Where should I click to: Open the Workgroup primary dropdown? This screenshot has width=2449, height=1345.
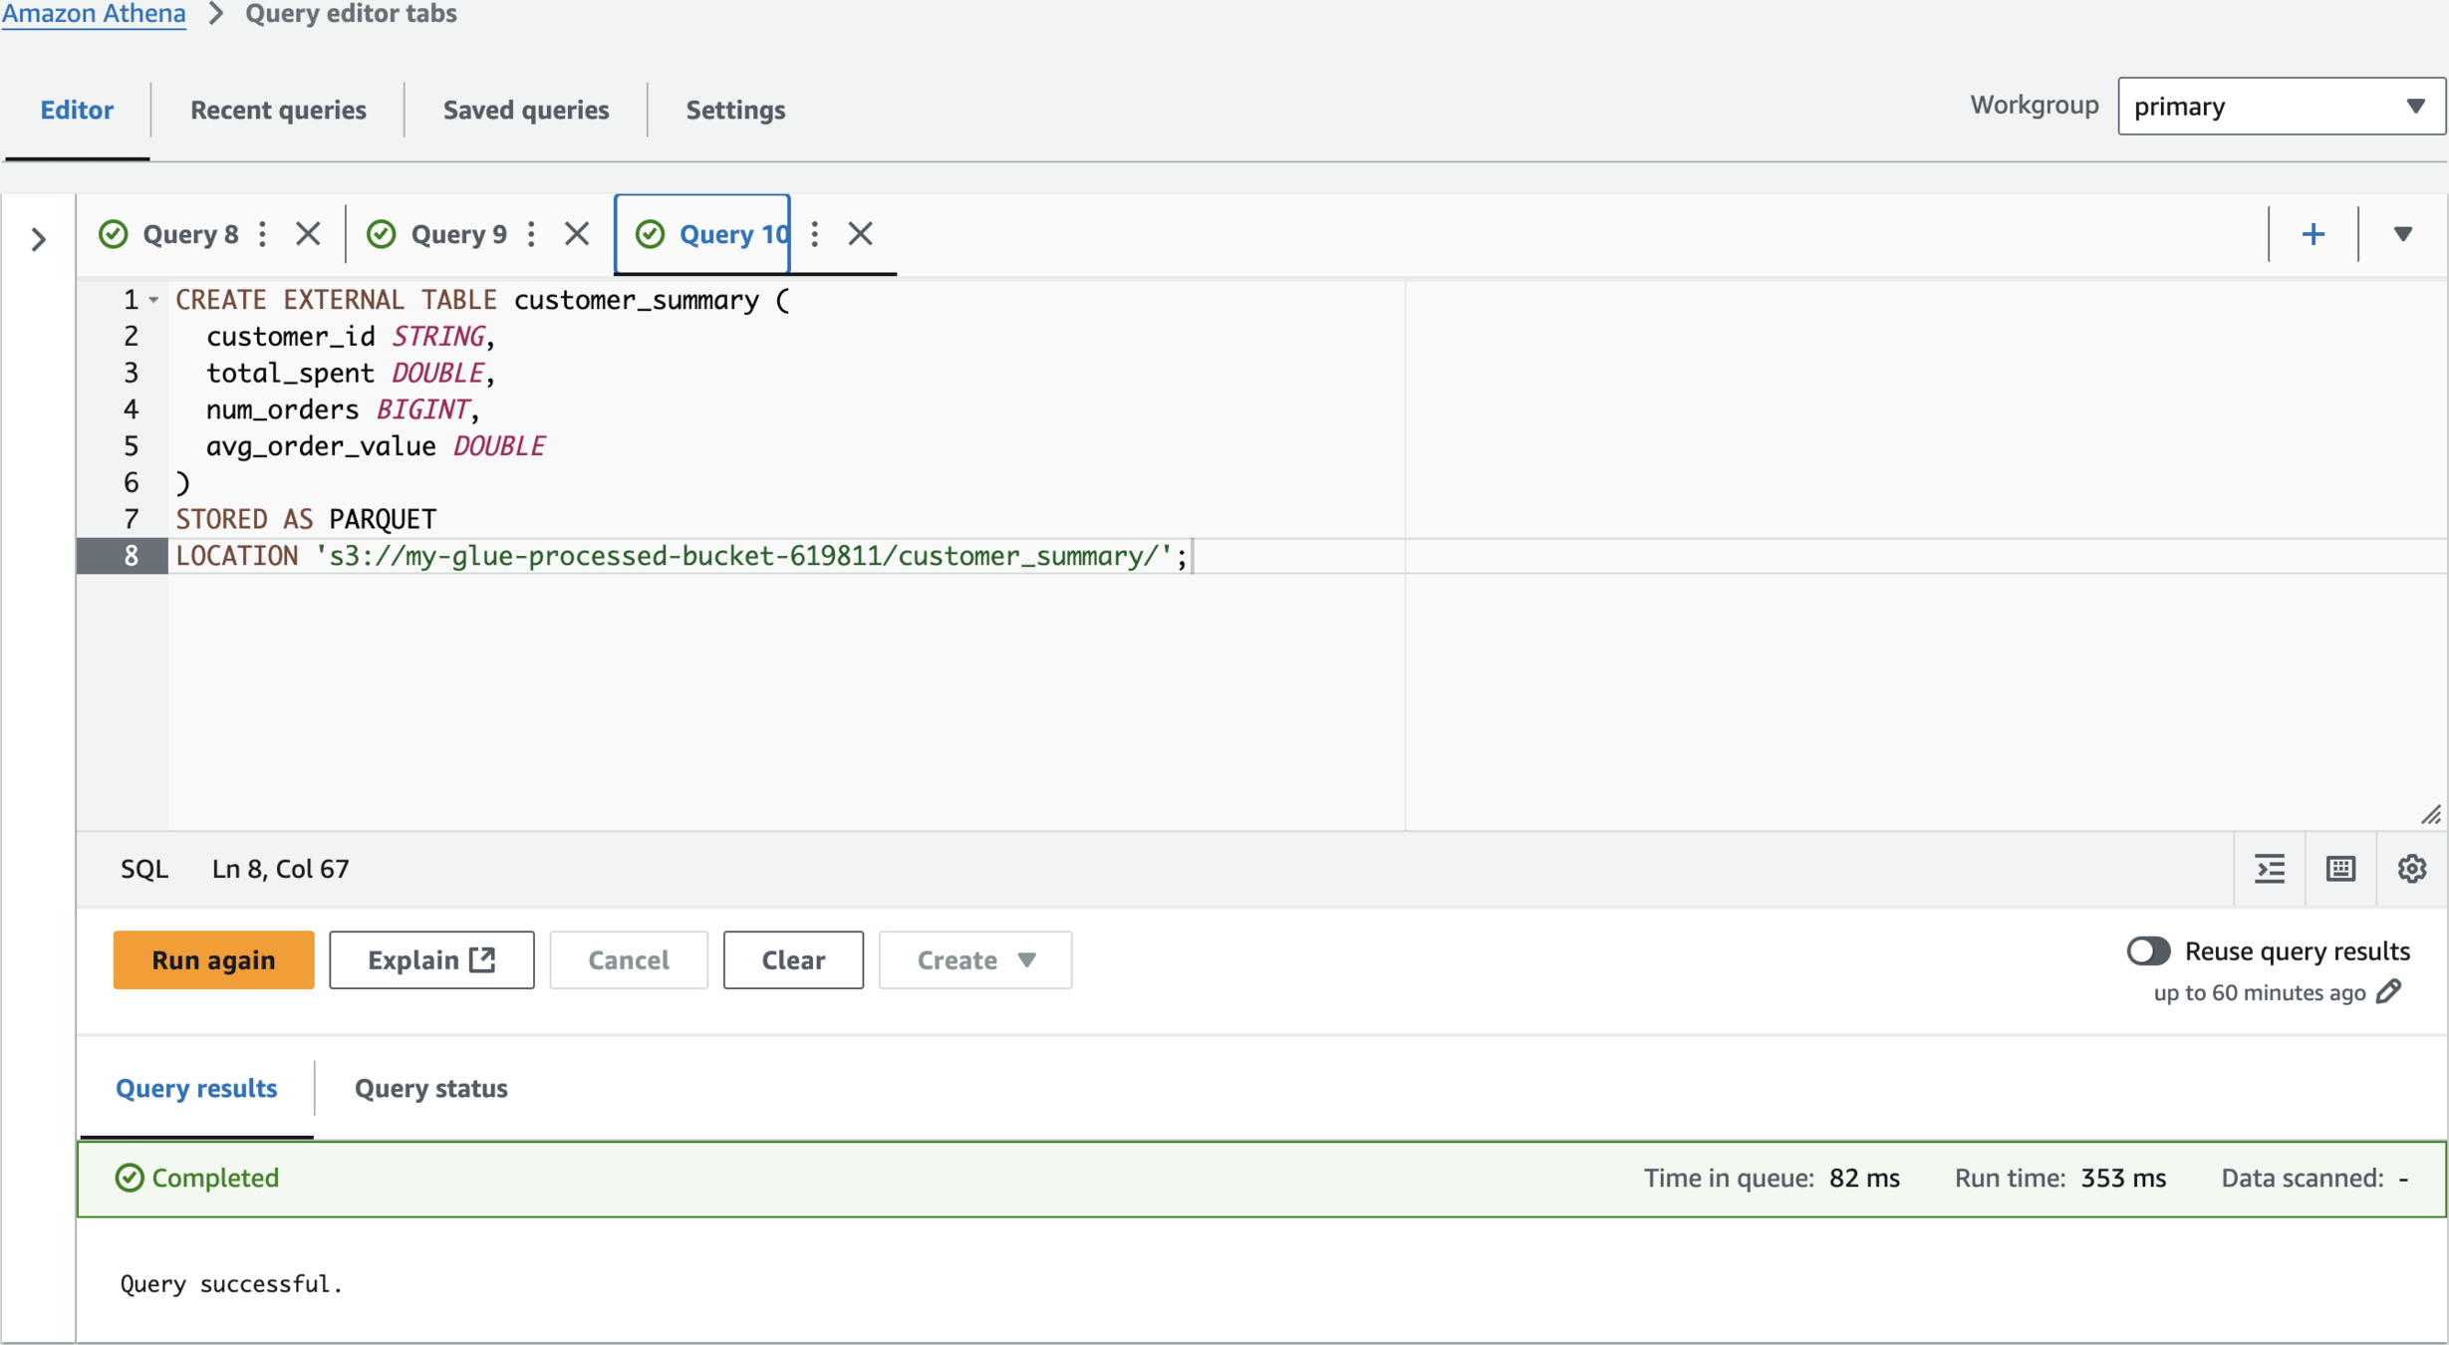coord(2281,106)
